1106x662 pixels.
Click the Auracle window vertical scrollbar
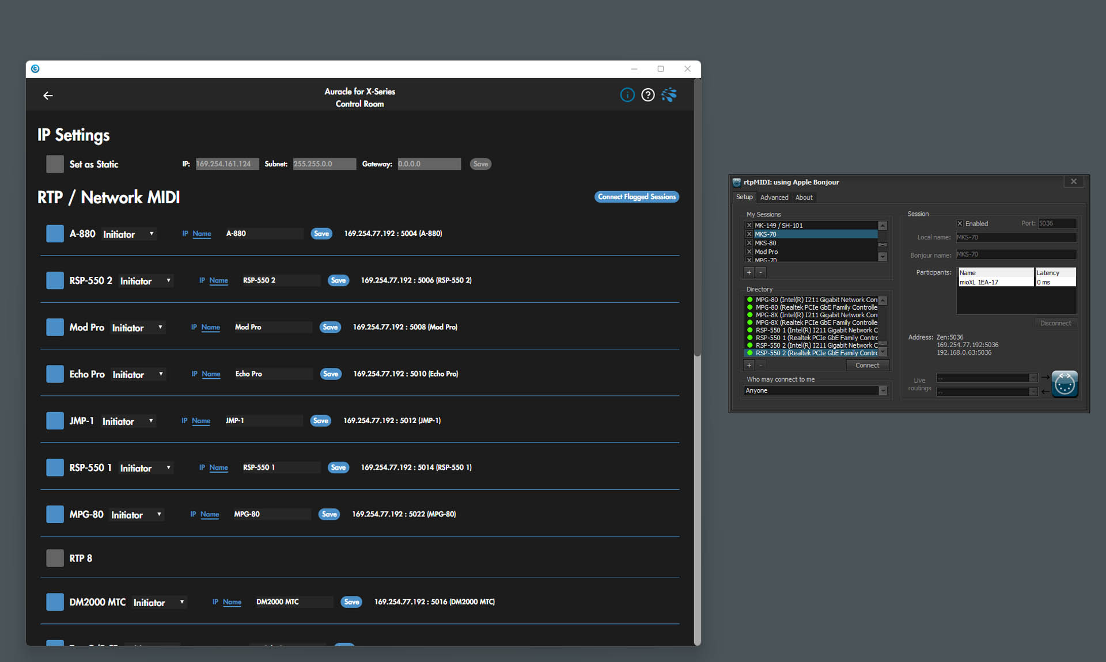pos(697,219)
